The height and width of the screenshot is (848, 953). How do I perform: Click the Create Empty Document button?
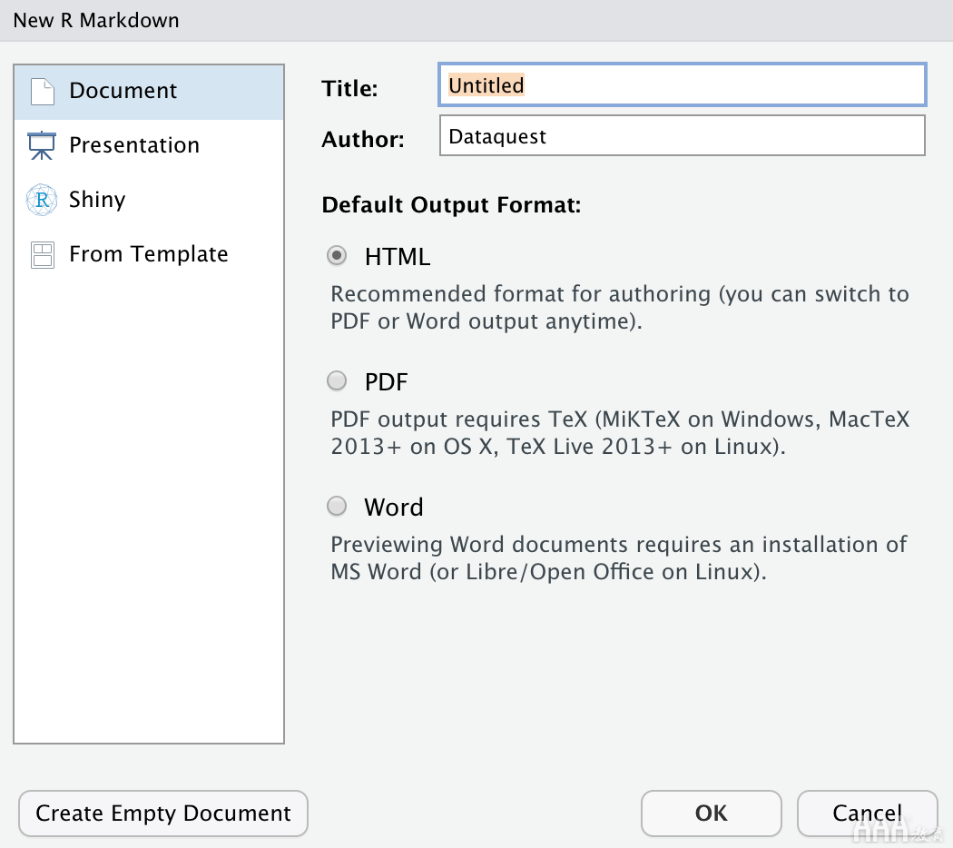163,813
